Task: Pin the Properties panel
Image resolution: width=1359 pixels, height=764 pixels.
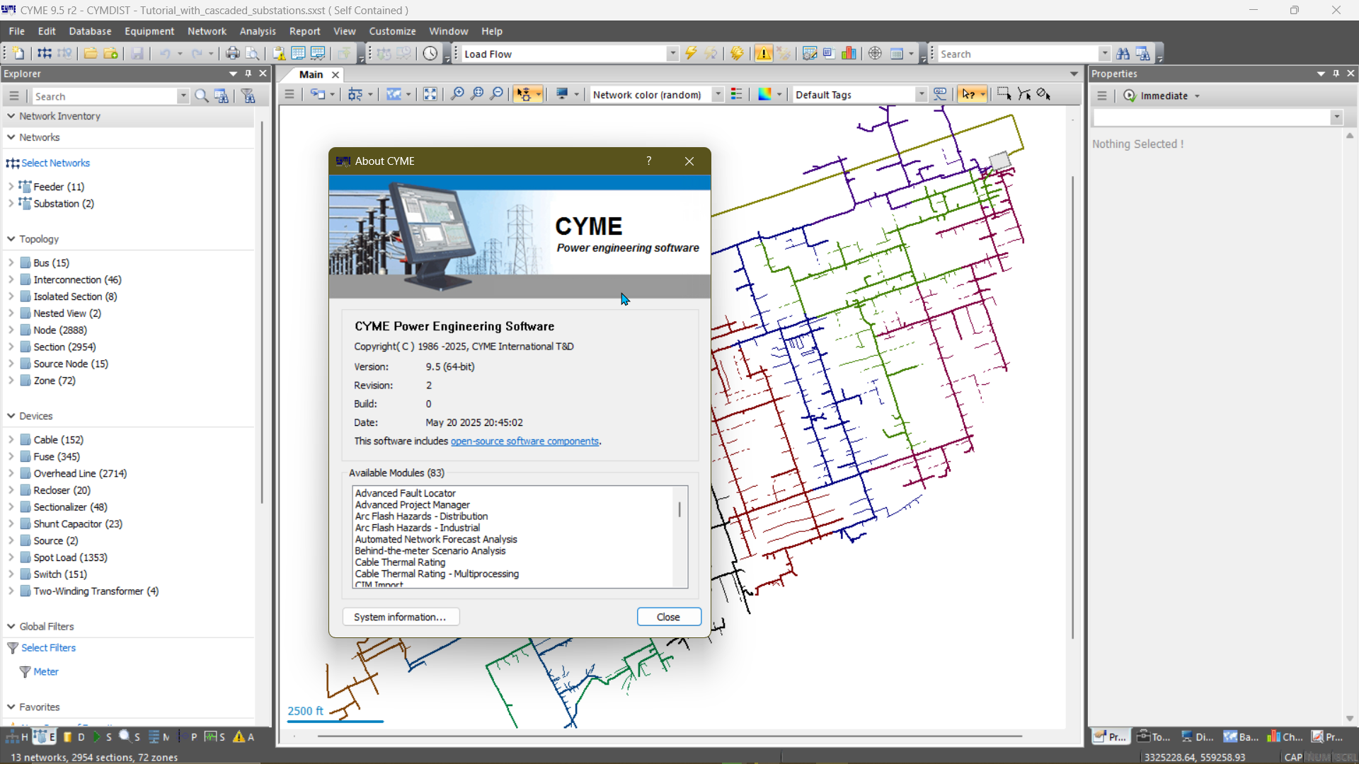Action: [1336, 74]
